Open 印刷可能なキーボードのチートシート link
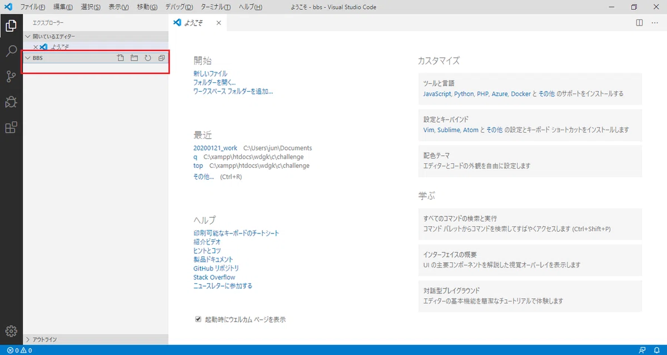The image size is (667, 355). (x=236, y=233)
